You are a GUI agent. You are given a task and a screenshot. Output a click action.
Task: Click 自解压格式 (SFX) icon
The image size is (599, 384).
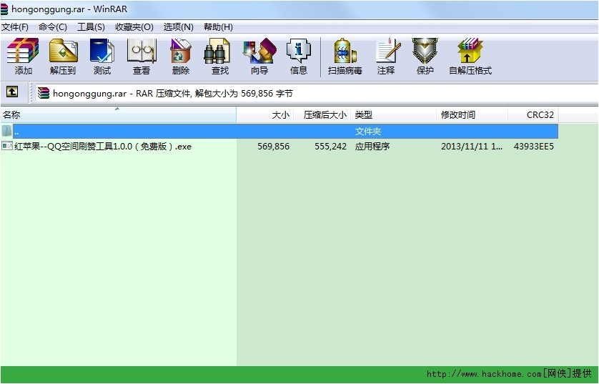470,56
